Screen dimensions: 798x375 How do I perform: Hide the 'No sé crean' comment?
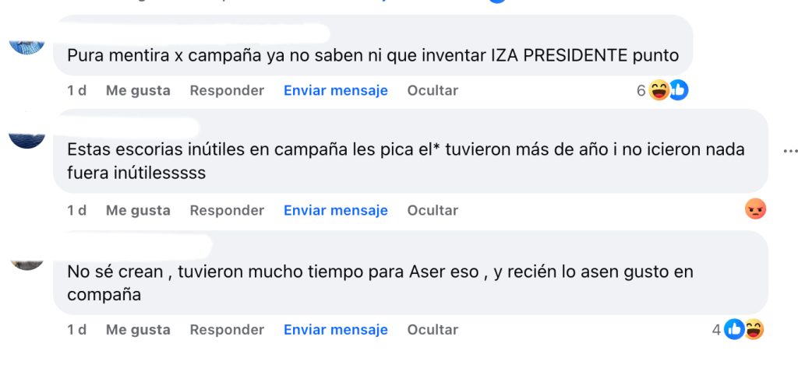[433, 330]
